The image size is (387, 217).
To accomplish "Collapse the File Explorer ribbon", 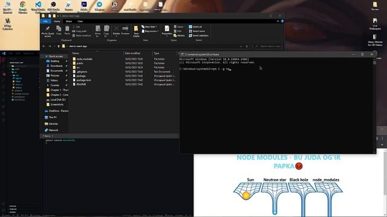I will [x=278, y=22].
